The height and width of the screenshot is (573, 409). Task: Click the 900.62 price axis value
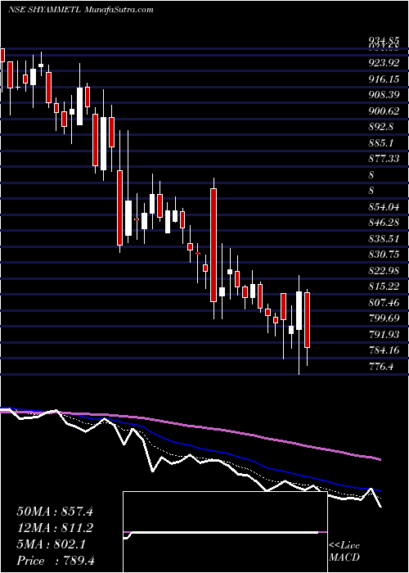pyautogui.click(x=384, y=111)
